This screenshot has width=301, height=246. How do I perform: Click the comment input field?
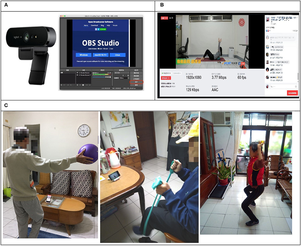[284, 86]
